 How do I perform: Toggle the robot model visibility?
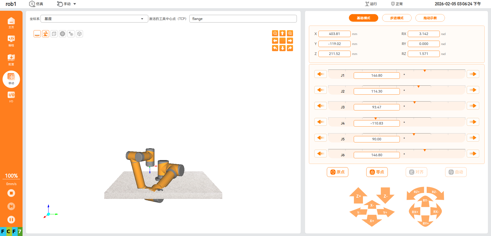(46, 34)
